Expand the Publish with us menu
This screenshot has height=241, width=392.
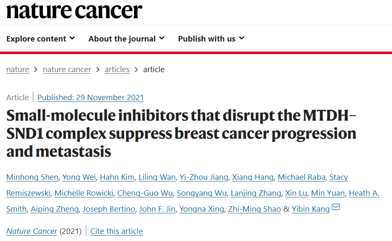[x=211, y=39]
